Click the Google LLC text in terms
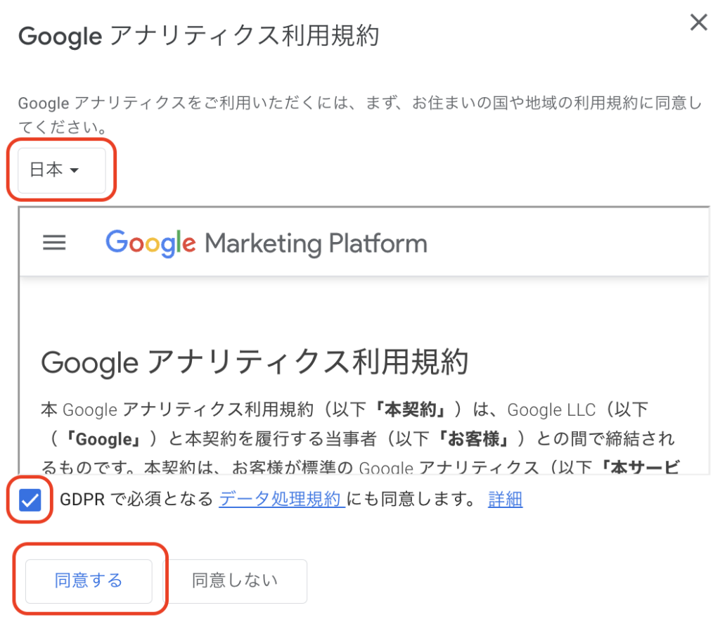 tap(551, 409)
